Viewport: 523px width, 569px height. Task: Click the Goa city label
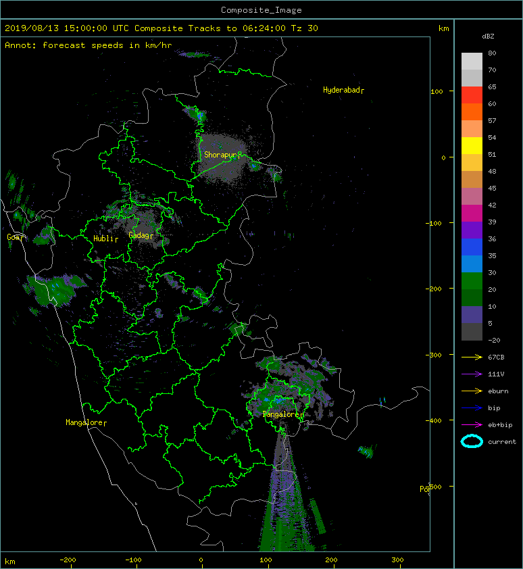pyautogui.click(x=16, y=237)
